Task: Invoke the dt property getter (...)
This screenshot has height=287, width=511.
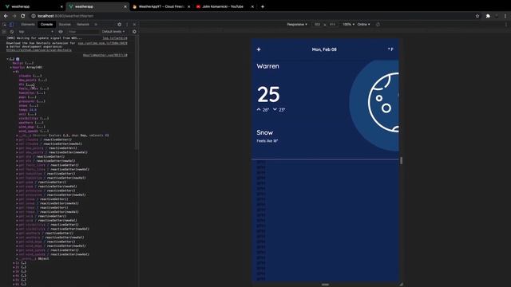Action: coord(30,85)
